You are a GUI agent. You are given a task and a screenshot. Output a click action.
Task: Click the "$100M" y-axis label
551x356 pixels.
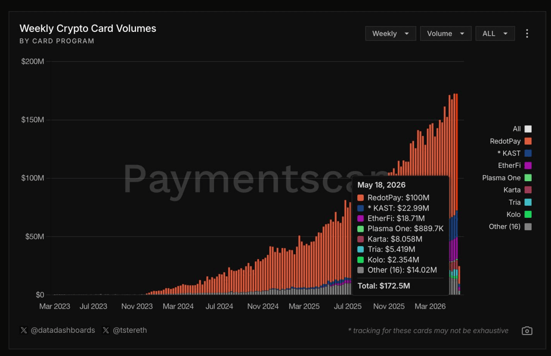pyautogui.click(x=33, y=178)
